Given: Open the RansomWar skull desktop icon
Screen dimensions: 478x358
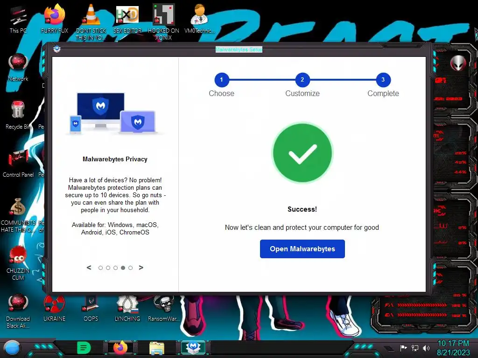Looking at the screenshot, I should point(163,308).
